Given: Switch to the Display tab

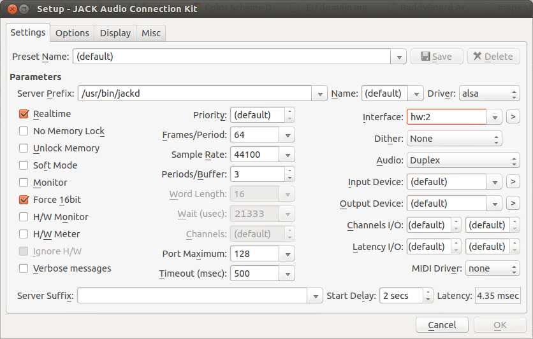Looking at the screenshot, I should (115, 33).
